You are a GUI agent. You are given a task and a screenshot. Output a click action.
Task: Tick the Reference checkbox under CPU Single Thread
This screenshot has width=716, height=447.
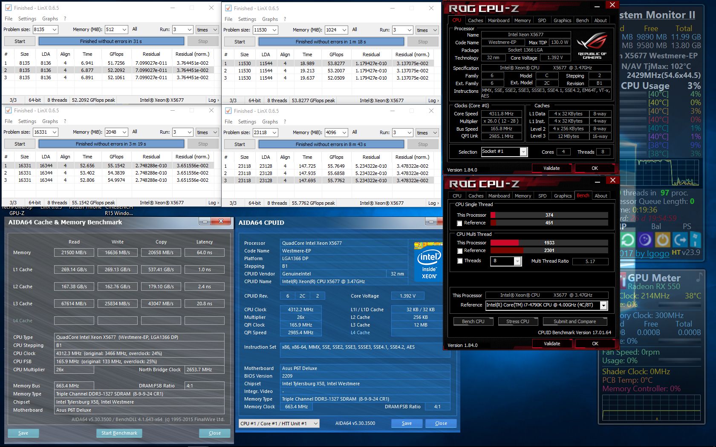[459, 223]
